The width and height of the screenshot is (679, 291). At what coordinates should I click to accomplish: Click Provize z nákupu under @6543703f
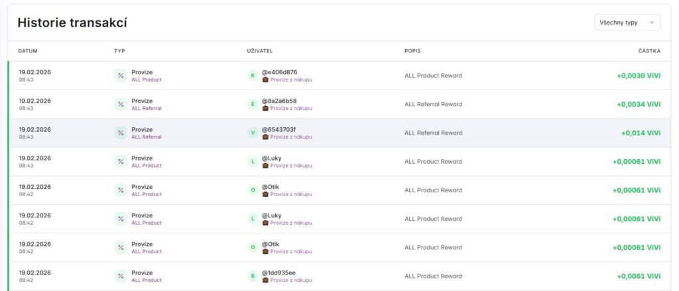(291, 137)
